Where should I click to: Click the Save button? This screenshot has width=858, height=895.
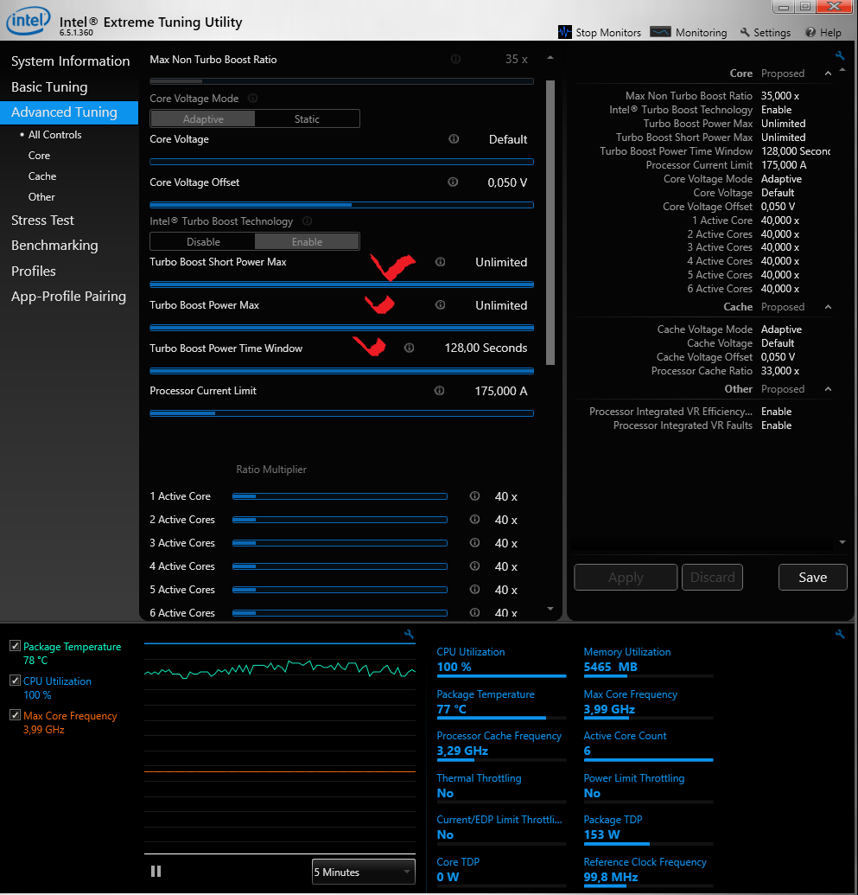click(x=812, y=577)
